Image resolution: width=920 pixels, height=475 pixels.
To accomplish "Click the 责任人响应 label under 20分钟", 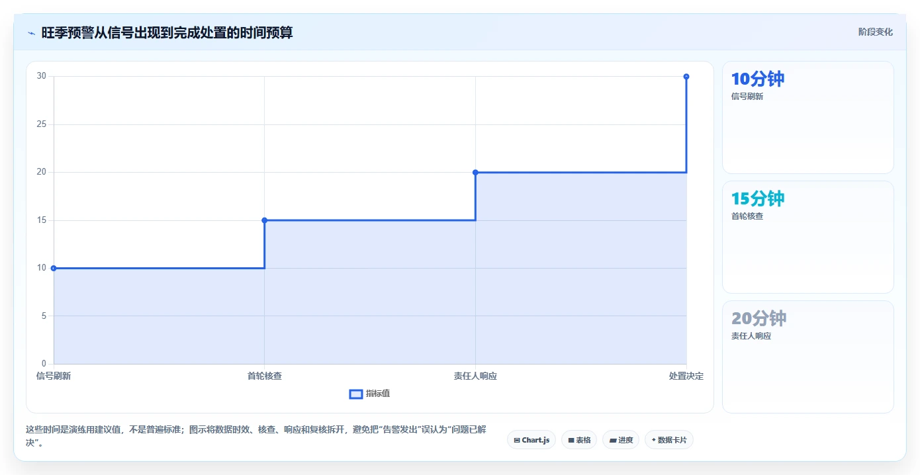I will point(751,336).
